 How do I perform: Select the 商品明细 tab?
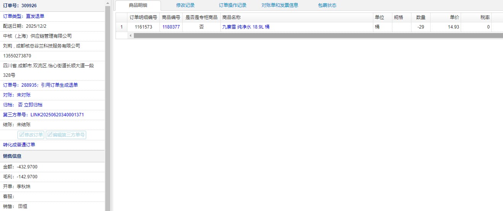tap(138, 5)
